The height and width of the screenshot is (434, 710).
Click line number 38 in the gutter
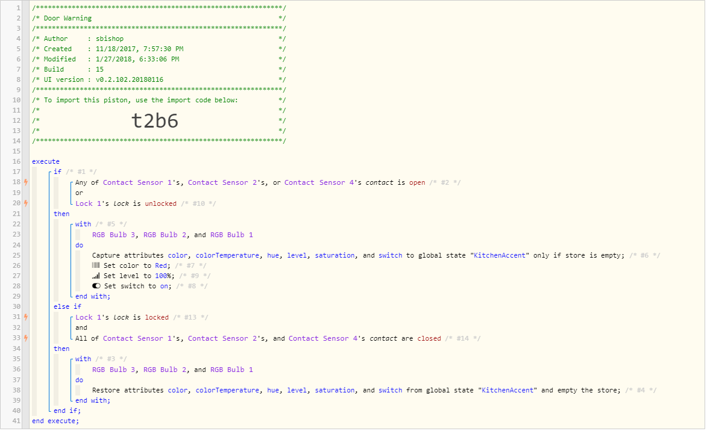click(x=16, y=390)
